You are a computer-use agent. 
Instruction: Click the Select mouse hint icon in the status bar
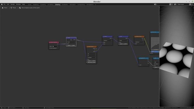coord(2,108)
